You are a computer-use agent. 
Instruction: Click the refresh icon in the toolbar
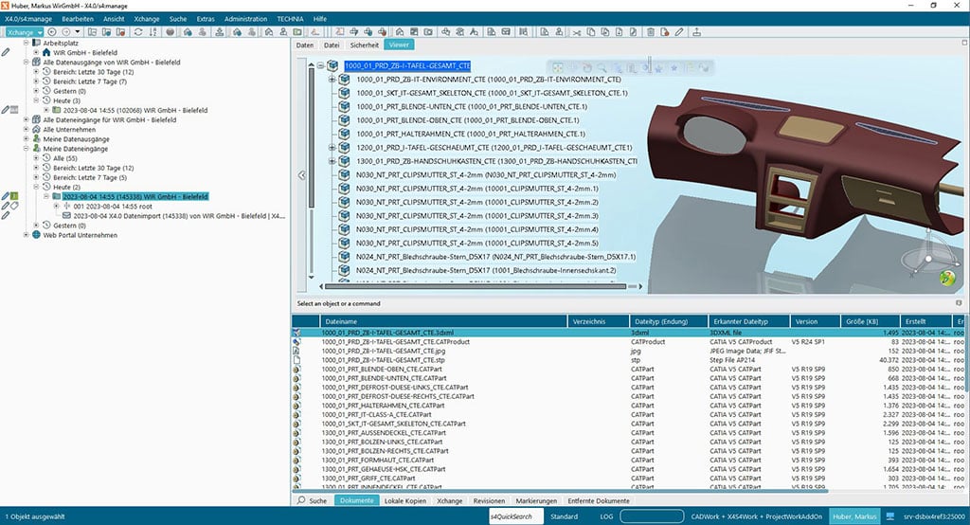138,32
